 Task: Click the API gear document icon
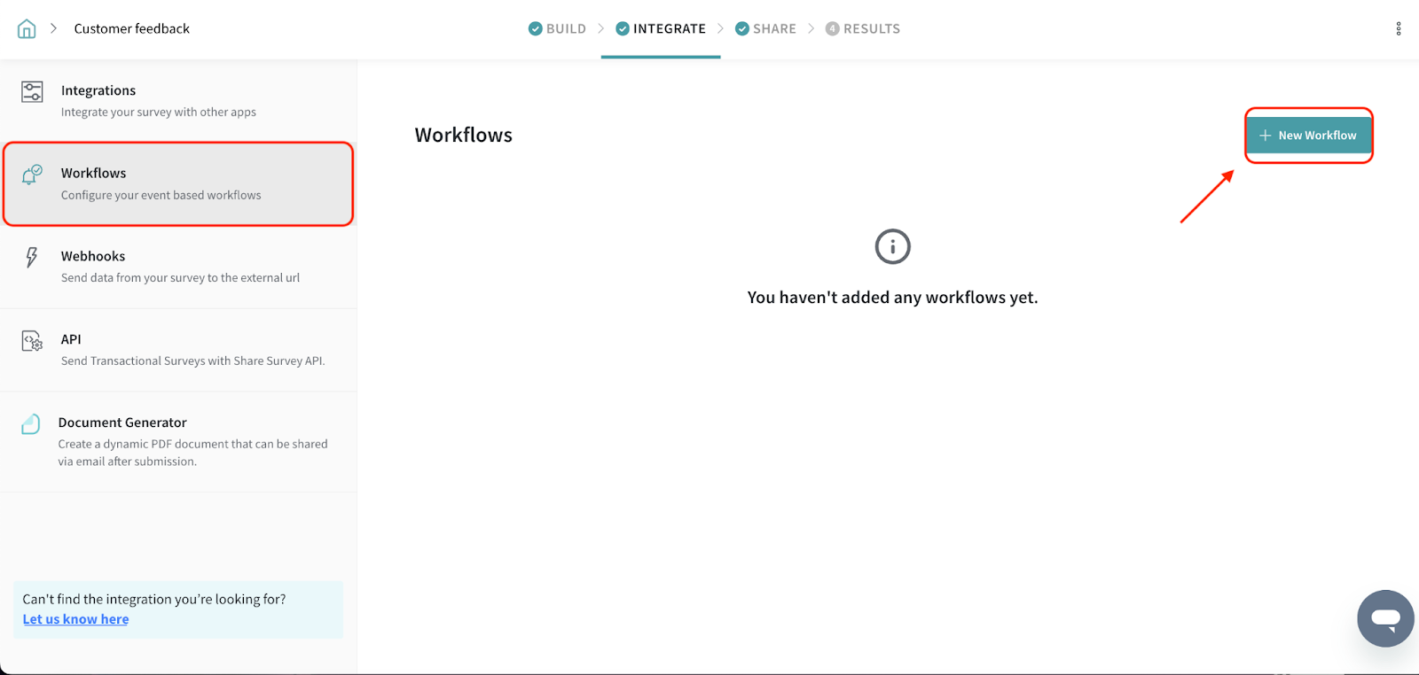tap(32, 341)
